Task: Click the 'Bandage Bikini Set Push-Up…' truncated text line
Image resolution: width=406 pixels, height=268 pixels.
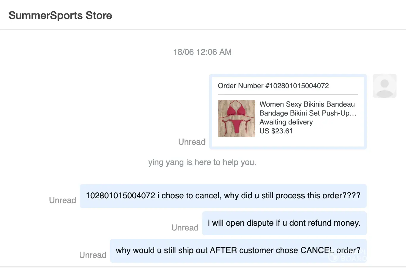Action: 308,113
